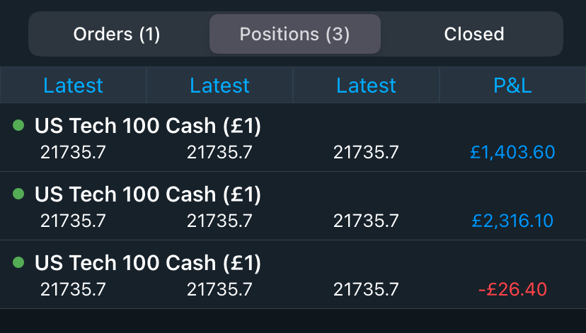
Task: Open the middle US Tech 100 Cash position
Action: tap(148, 194)
